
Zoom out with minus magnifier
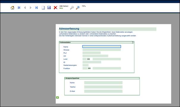(72, 8)
